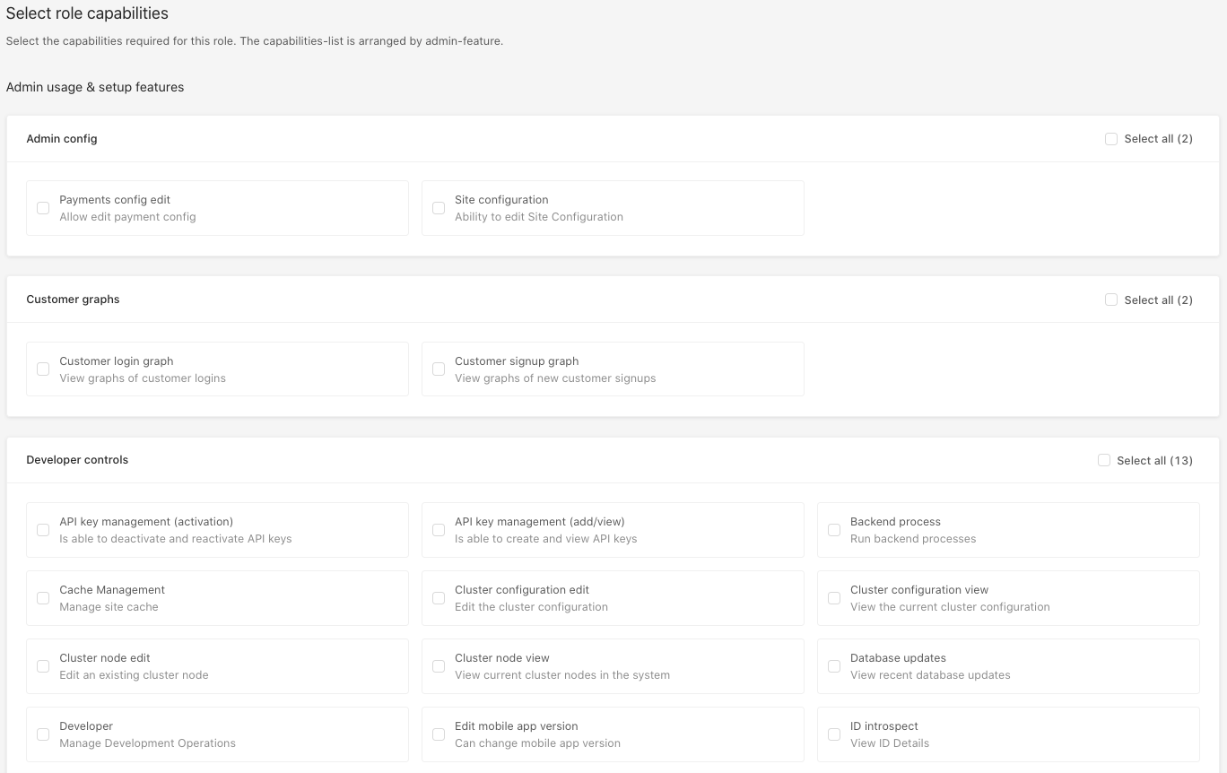Tick the ID introspect checkbox
The height and width of the screenshot is (773, 1227).
834,734
